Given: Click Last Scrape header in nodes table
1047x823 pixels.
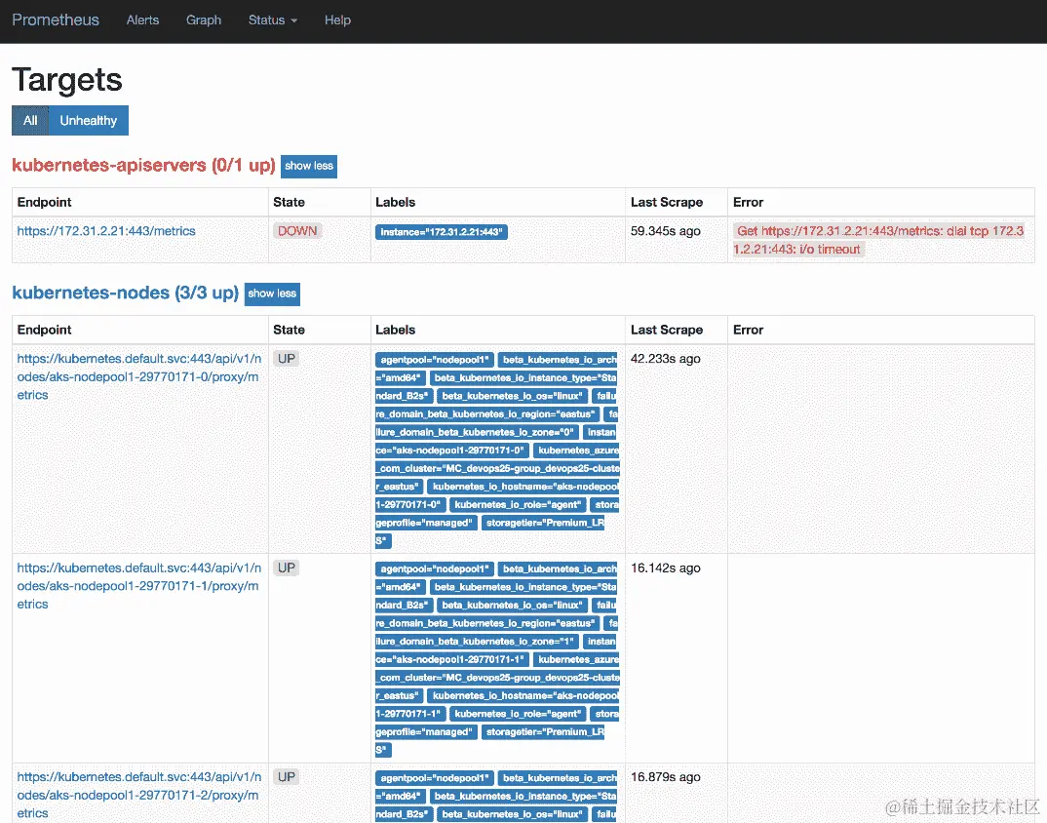Looking at the screenshot, I should pyautogui.click(x=667, y=330).
